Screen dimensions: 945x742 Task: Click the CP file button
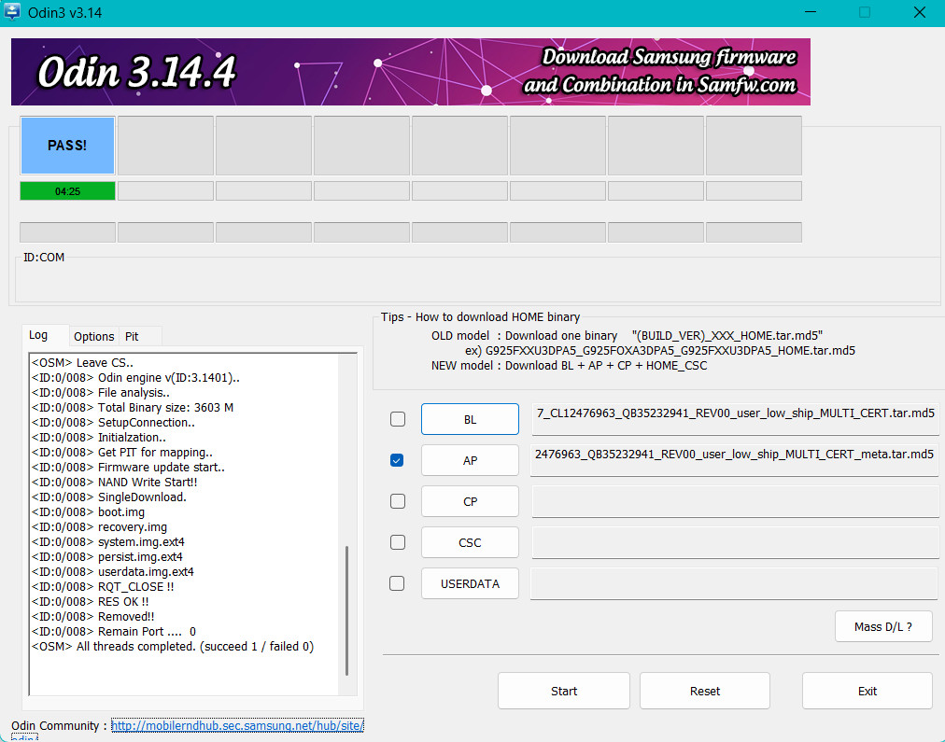[x=470, y=501]
